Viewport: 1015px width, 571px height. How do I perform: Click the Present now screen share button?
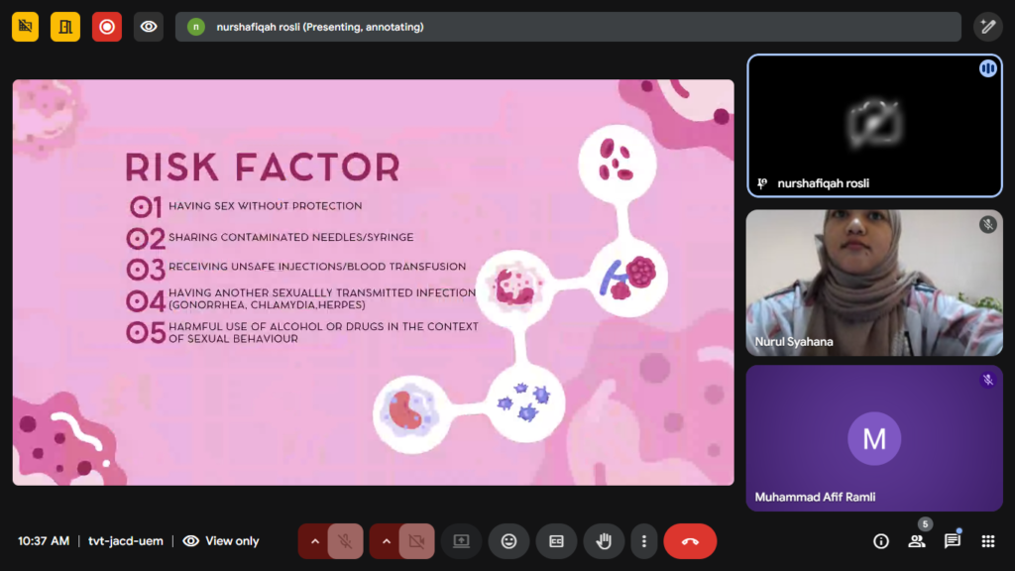[461, 541]
